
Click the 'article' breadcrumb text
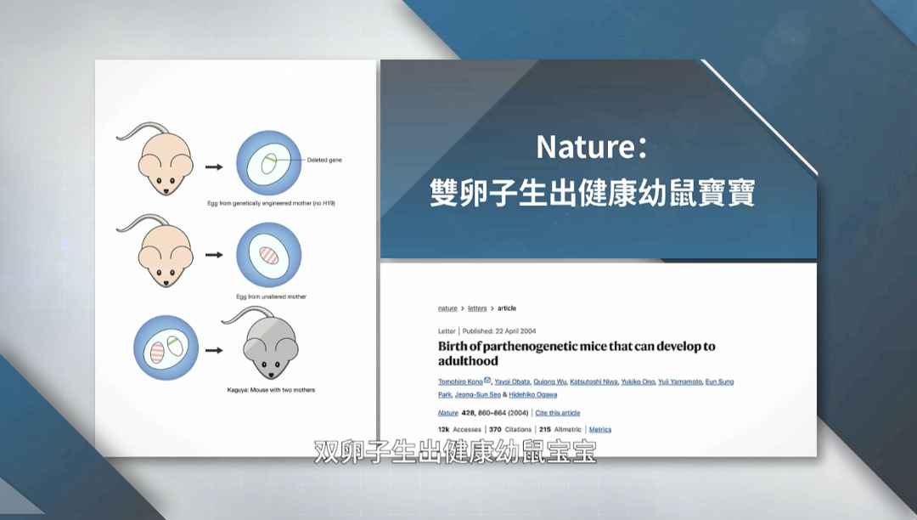point(507,308)
